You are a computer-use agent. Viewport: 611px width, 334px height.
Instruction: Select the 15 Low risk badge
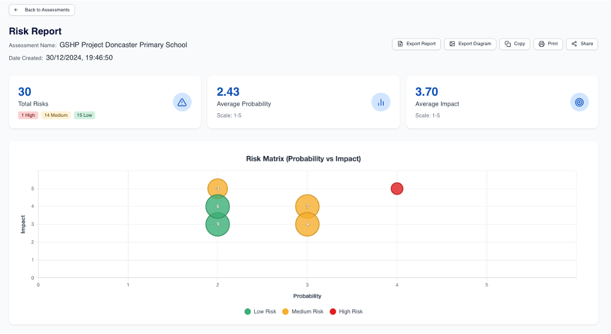(84, 116)
